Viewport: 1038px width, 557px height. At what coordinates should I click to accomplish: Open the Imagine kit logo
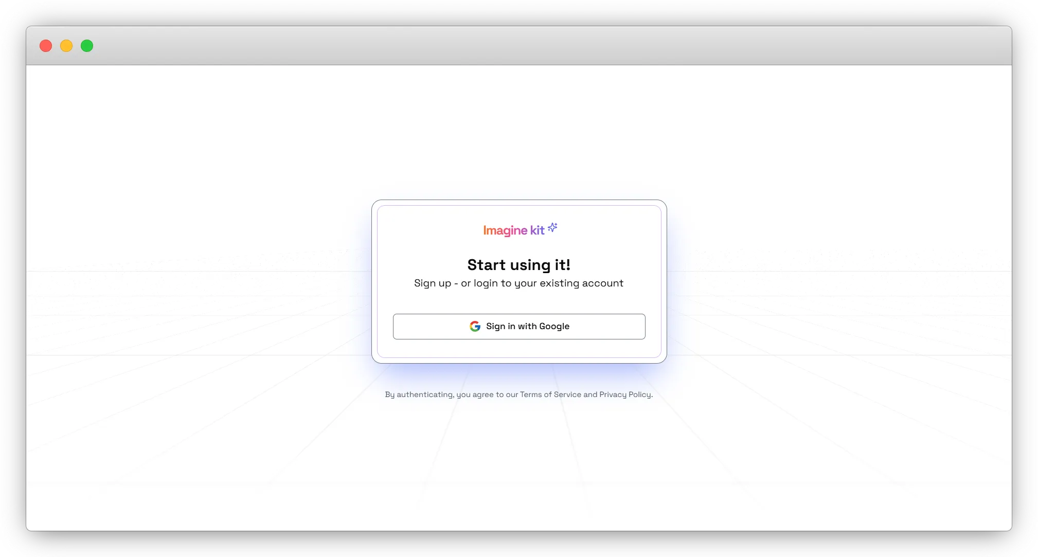tap(520, 229)
